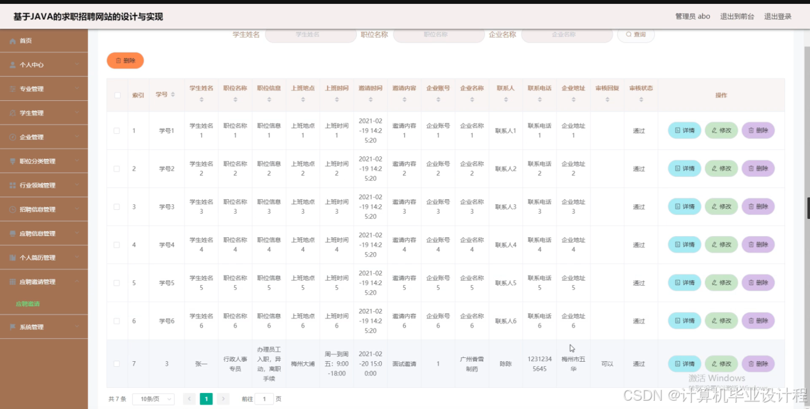810x409 pixels.
Task: Expand 学生管理 using its chevron arrow
Action: point(77,113)
